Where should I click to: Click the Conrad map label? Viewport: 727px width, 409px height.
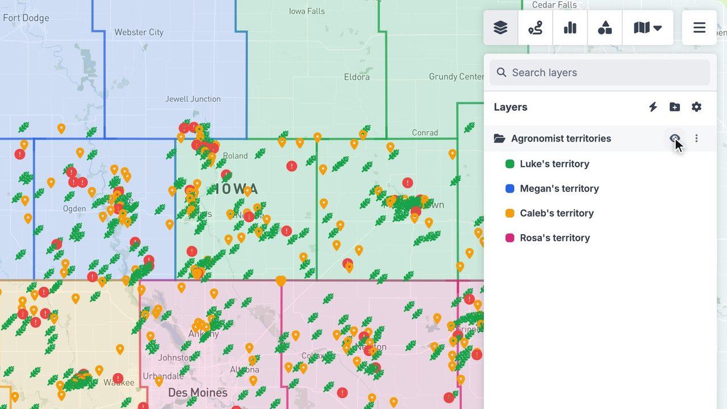425,133
